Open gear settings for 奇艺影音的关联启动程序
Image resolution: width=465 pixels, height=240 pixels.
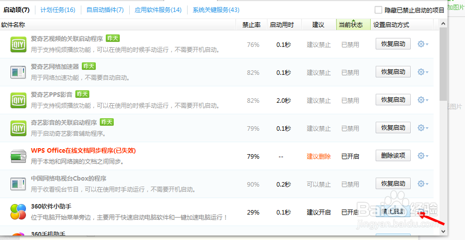(x=423, y=128)
